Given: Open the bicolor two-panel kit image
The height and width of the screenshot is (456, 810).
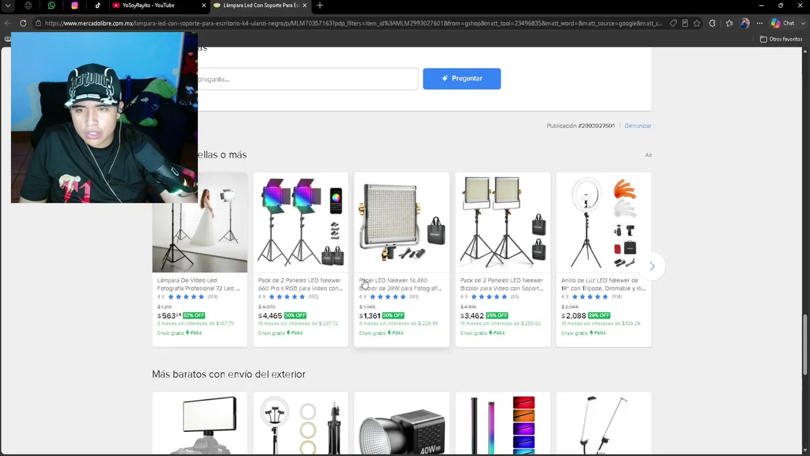Looking at the screenshot, I should pos(503,222).
